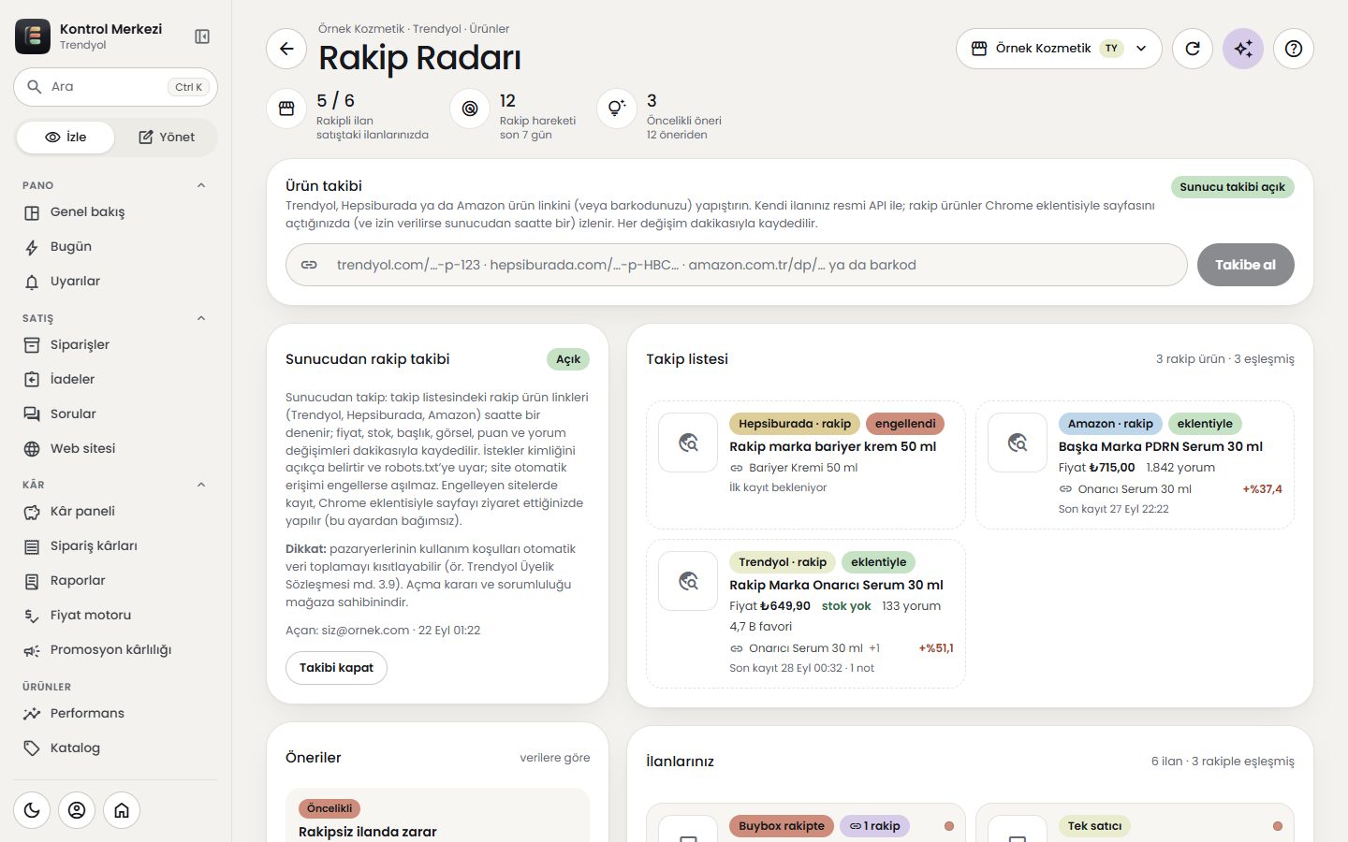Screen dimensions: 1348x842
Task: Collapse the PANO section
Action: (x=201, y=185)
